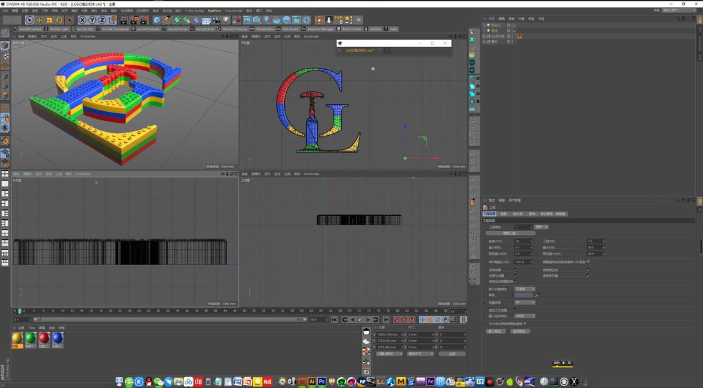Click the green playhead on the timeline
The image size is (703, 388).
tap(19, 310)
